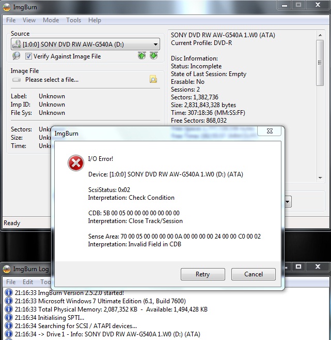Screen dimensions: 331x340
Task: Minimize the ImgBurn main window
Action: pyautogui.click(x=285, y=5)
